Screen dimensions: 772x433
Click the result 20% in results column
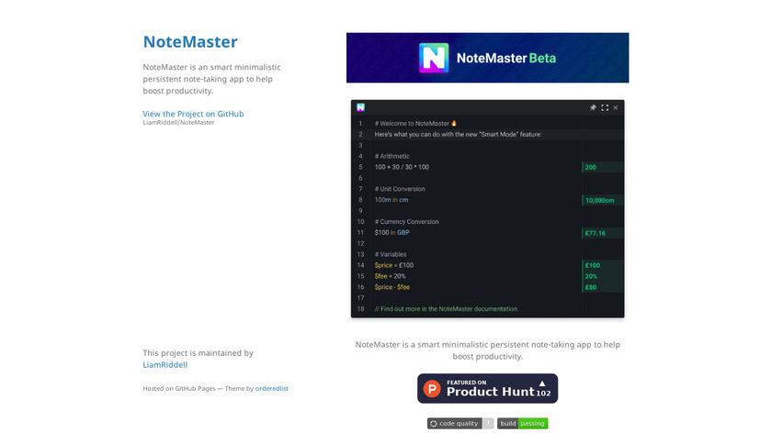[x=591, y=276]
